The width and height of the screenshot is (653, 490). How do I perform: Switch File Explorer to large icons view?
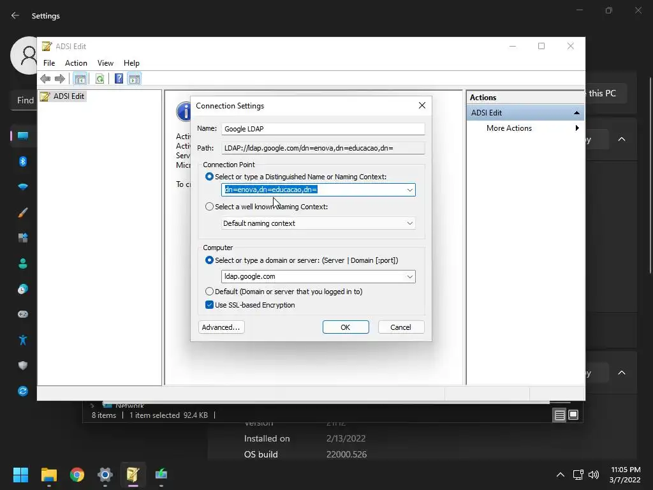[573, 415]
